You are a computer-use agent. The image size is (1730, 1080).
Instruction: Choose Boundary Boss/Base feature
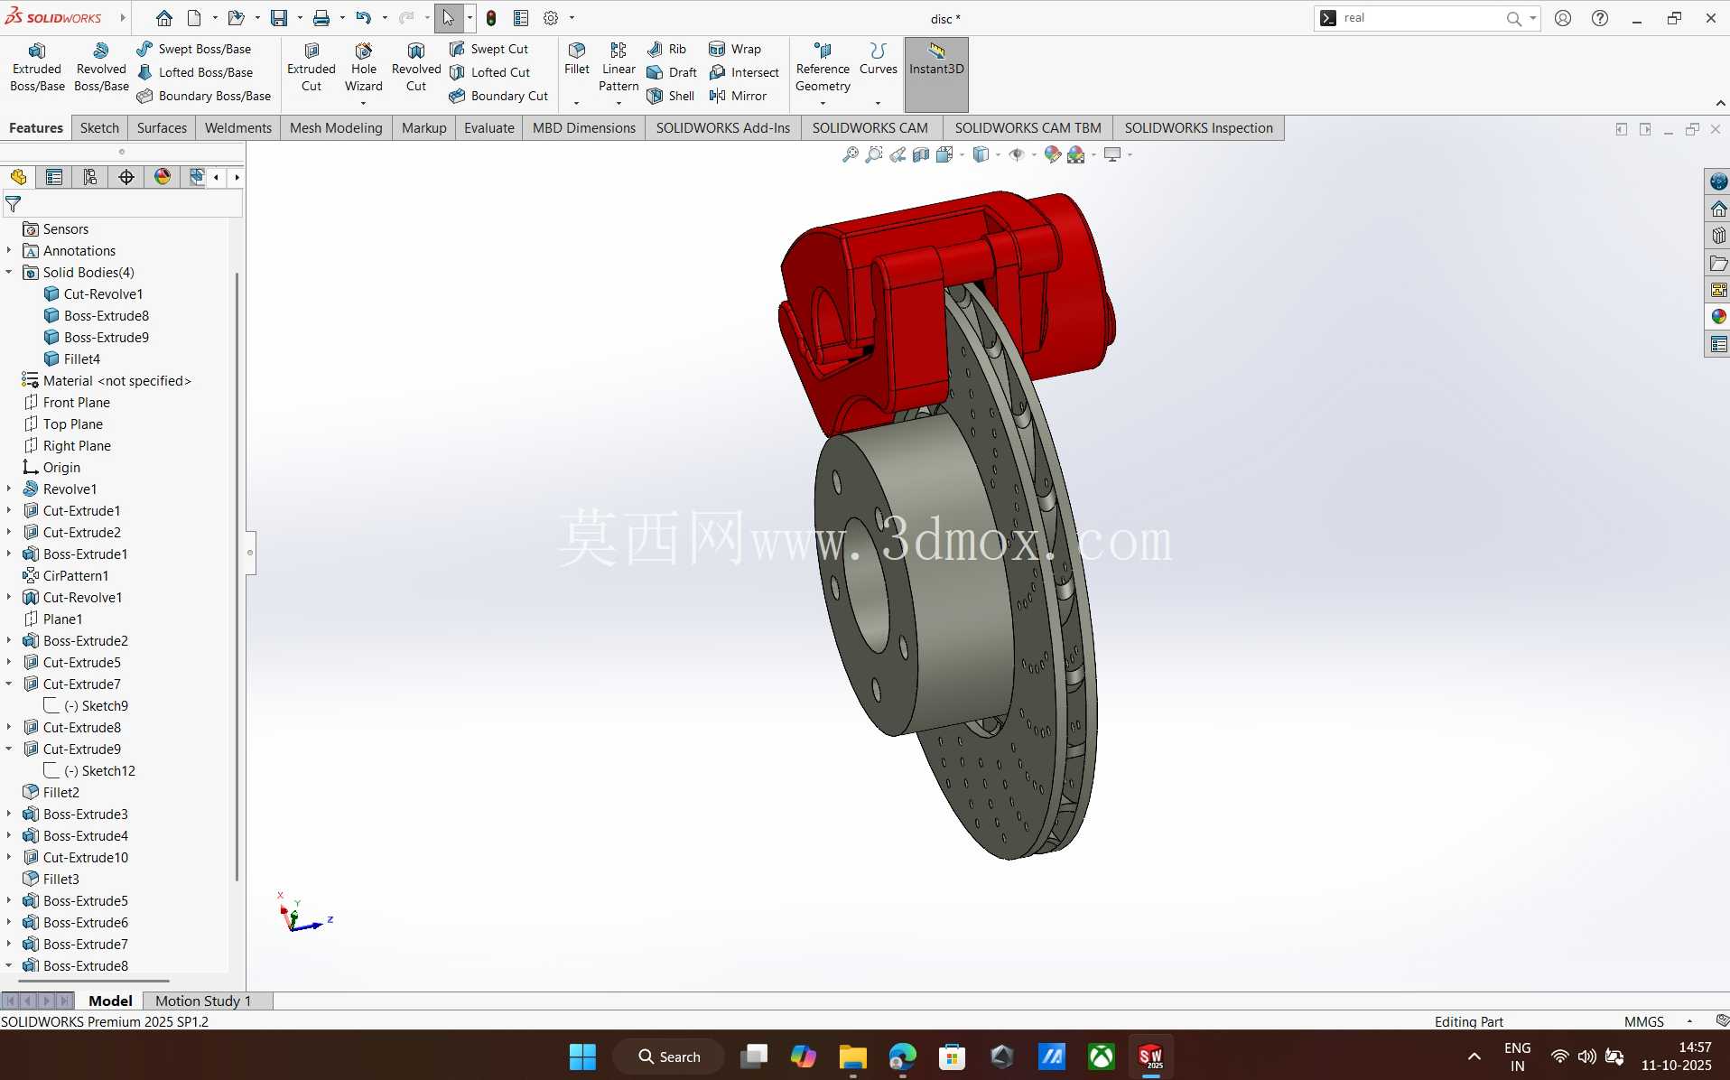tap(204, 96)
